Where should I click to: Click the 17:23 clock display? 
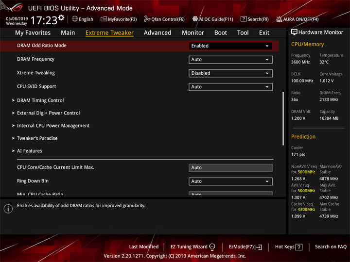(x=44, y=20)
